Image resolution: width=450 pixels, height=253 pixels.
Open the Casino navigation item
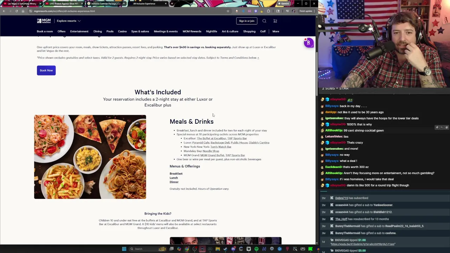[122, 31]
